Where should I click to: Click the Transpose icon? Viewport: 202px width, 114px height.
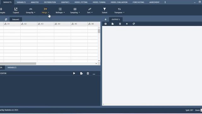click(x=119, y=9)
